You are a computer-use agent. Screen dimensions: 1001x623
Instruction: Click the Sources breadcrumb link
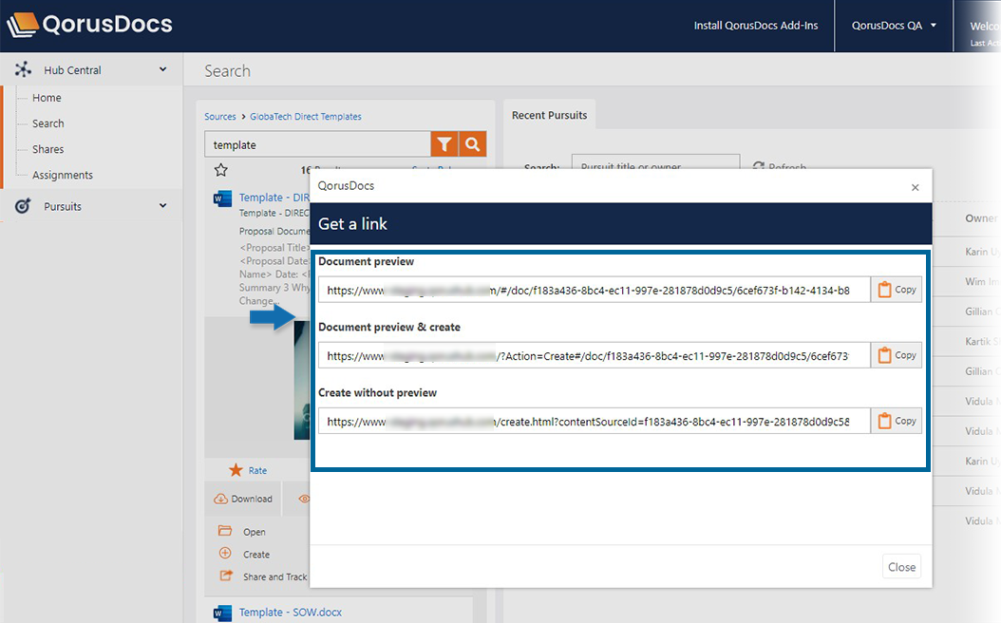pos(220,116)
